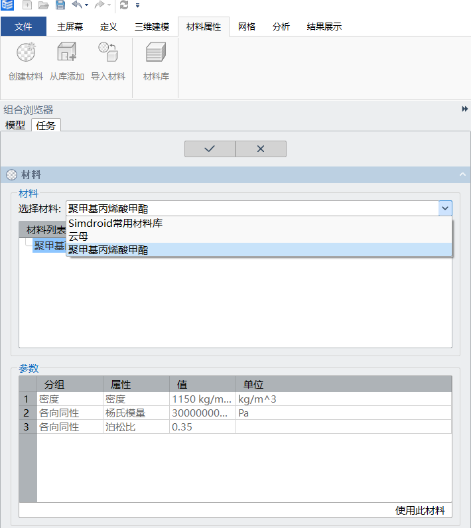This screenshot has width=471, height=528.
Task: Switch to 网格 ribbon tab
Action: (246, 27)
